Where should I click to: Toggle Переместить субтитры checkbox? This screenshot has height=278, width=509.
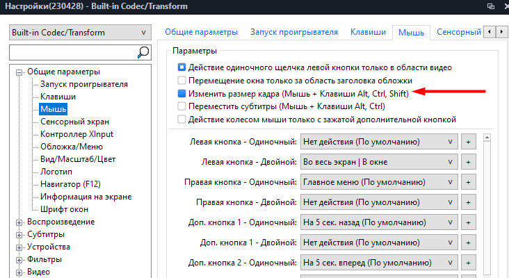coord(181,106)
